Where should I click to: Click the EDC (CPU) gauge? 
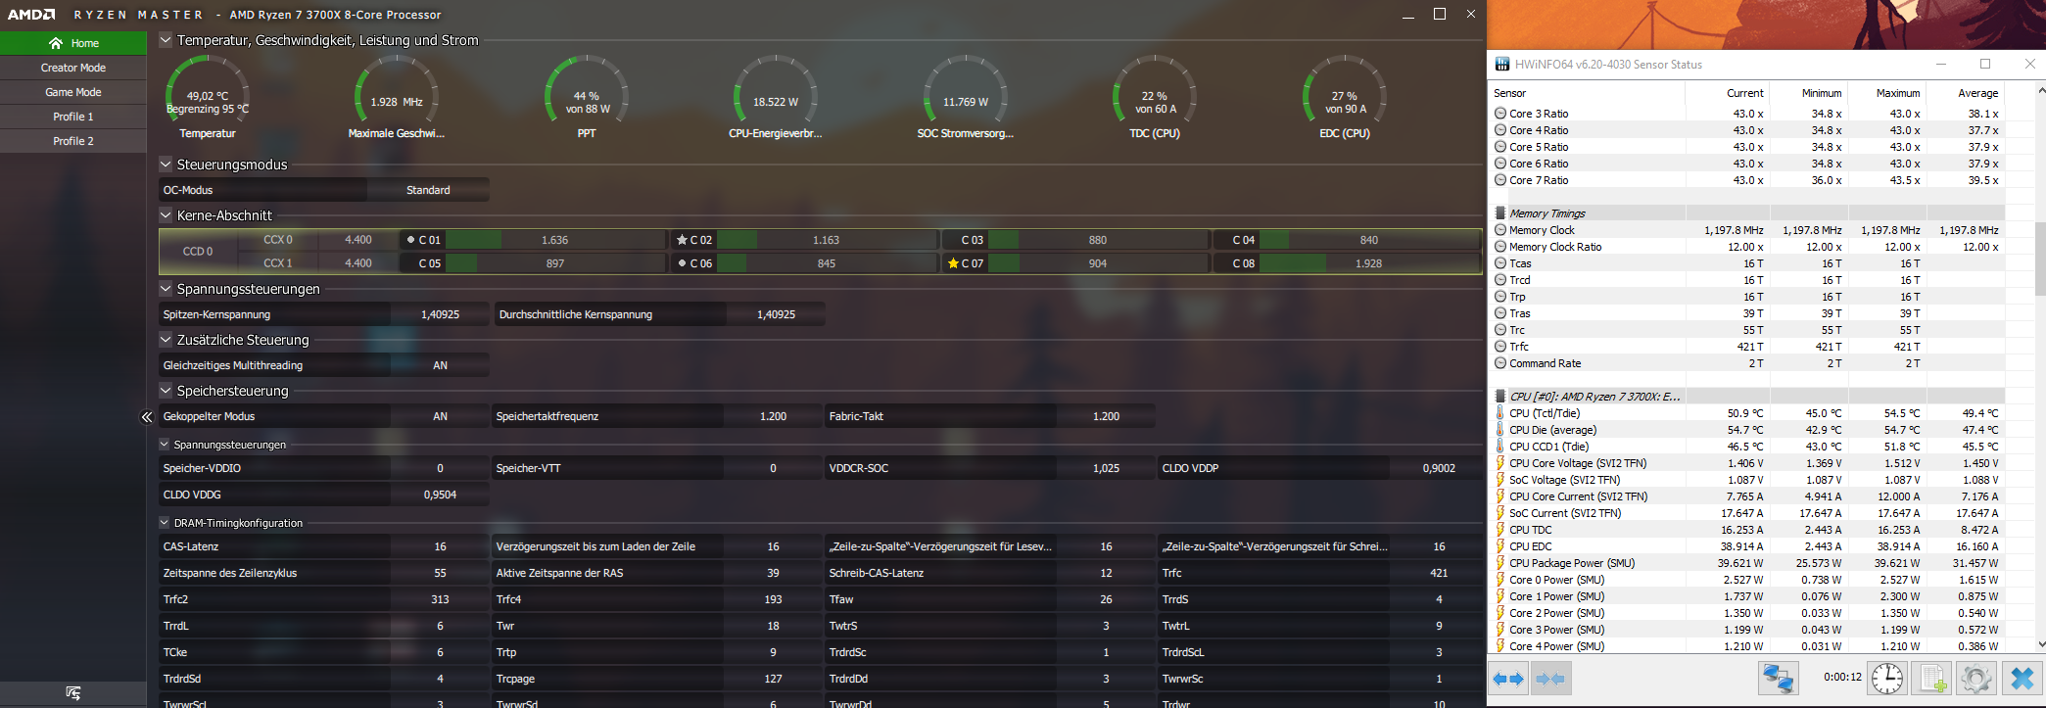tap(1345, 98)
